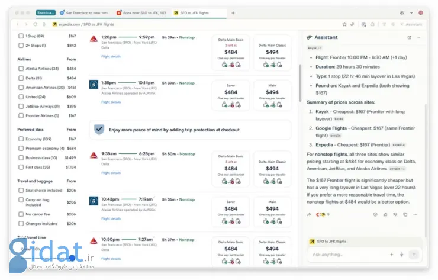This screenshot has width=438, height=280.
Task: Open a new browser tab with plus button
Action: point(233,12)
